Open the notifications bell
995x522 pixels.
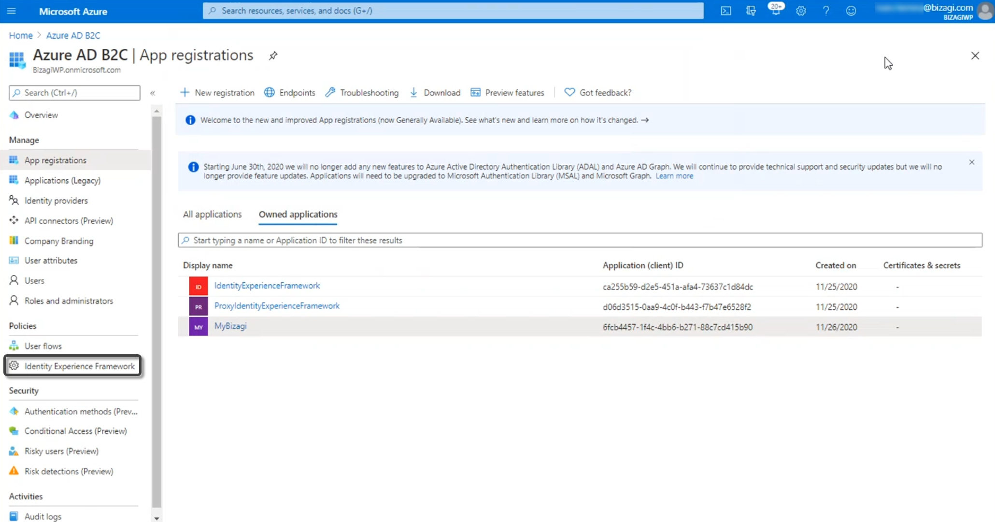point(776,11)
